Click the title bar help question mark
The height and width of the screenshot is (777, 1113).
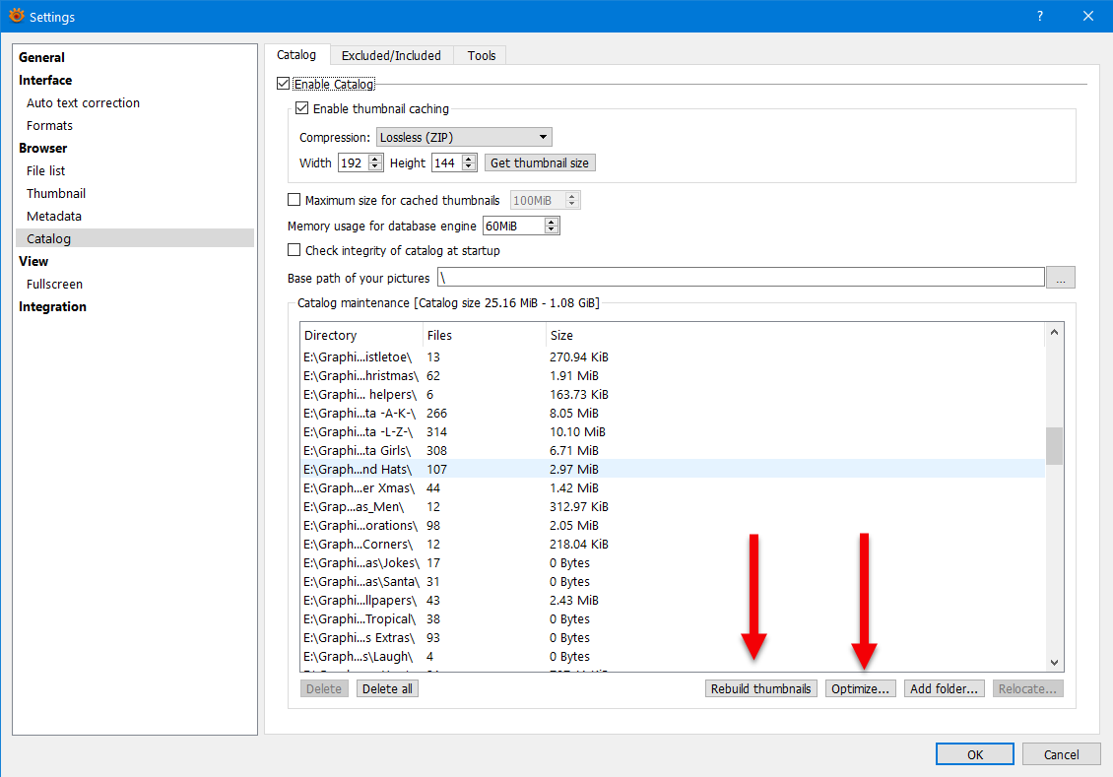click(x=1040, y=17)
